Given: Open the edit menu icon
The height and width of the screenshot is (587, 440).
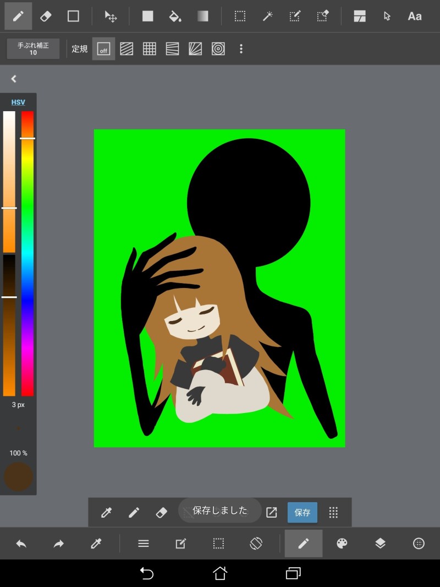Looking at the screenshot, I should pos(180,543).
